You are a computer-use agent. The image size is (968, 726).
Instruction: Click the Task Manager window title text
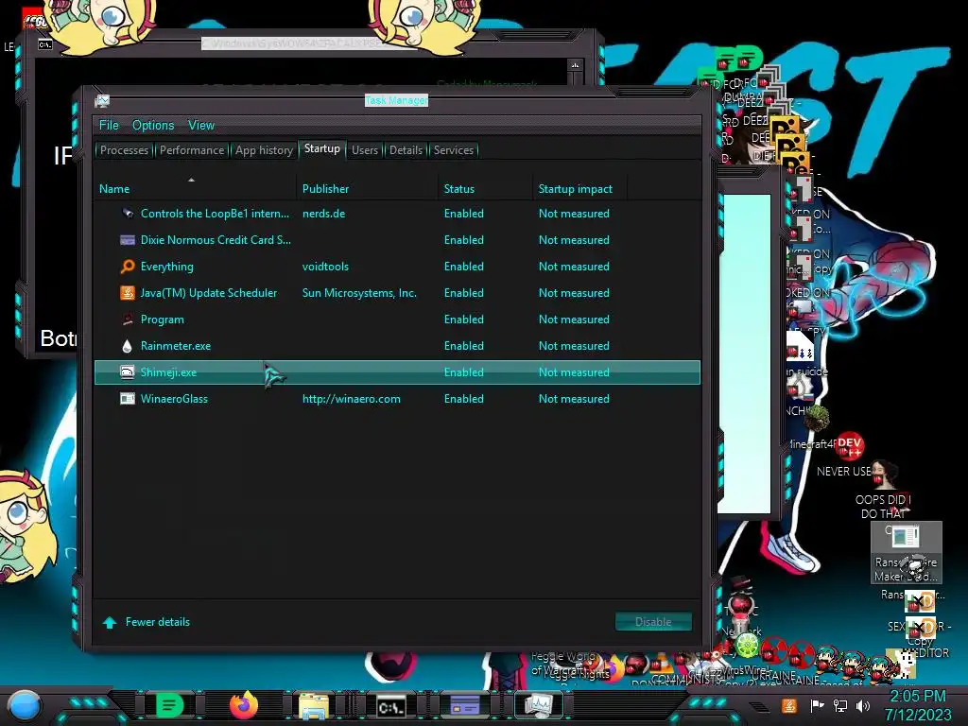coord(396,100)
